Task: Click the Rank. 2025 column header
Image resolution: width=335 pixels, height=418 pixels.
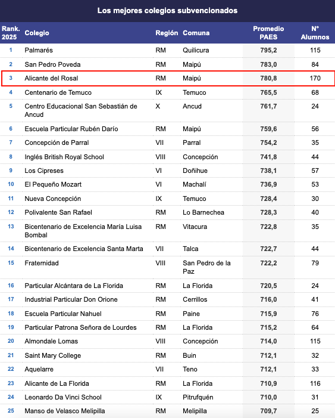Action: click(11, 33)
